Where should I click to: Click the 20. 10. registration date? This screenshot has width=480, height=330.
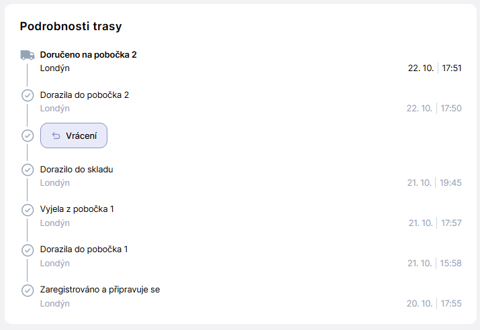pos(420,303)
